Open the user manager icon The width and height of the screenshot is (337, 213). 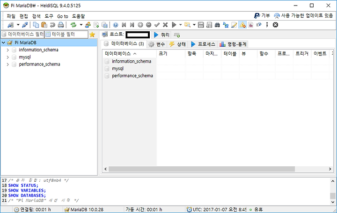click(88, 25)
